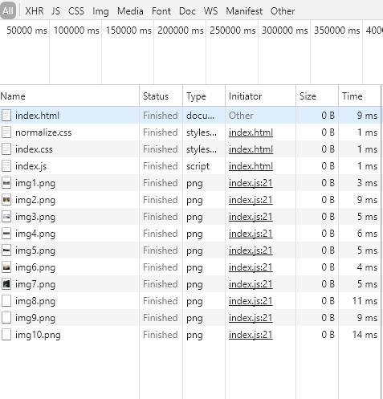383x399 pixels.
Task: Click the img1.png thumbnail icon
Action: coord(6,183)
